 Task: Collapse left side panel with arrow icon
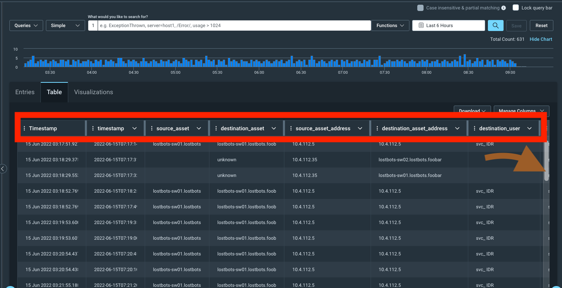pyautogui.click(x=3, y=169)
